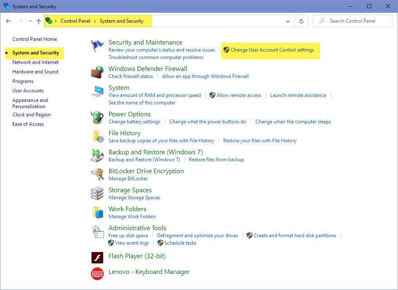Click the Forward arrow button

(21, 21)
